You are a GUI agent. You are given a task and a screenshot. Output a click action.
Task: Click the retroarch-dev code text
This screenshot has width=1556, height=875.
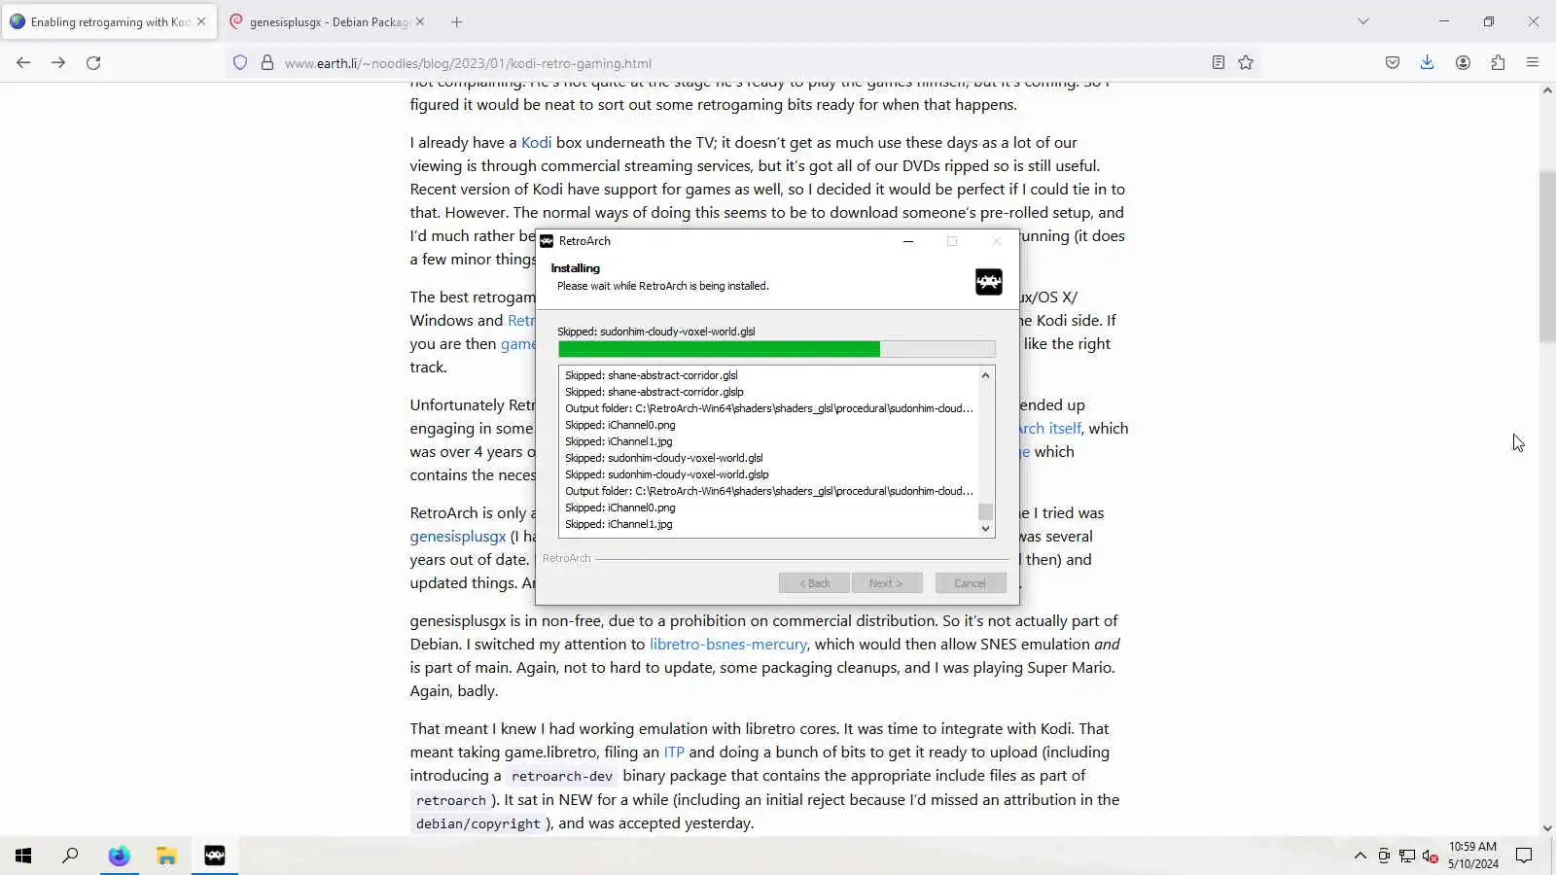pyautogui.click(x=562, y=776)
